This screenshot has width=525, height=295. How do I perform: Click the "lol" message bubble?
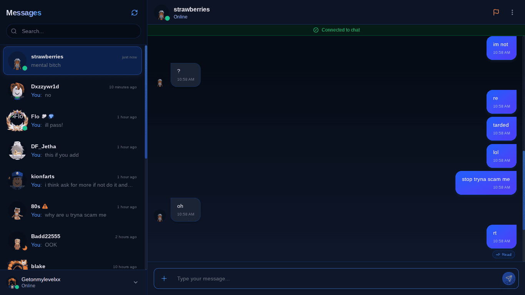(x=502, y=156)
